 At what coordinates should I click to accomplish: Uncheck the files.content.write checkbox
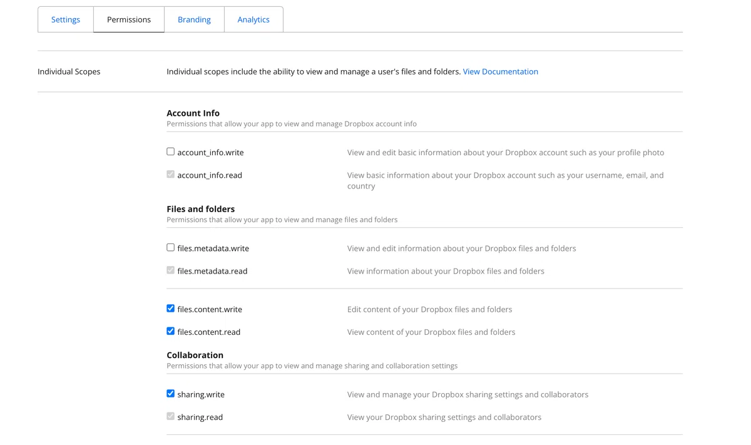click(x=170, y=309)
